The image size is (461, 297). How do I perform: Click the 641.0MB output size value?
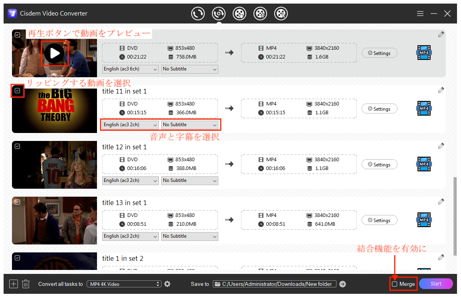[325, 224]
